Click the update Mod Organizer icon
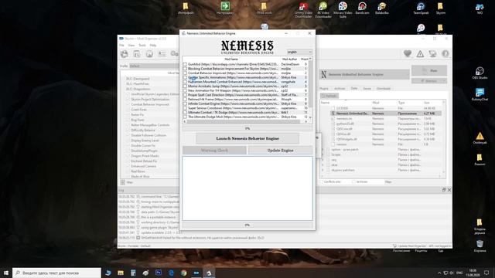Image resolution: width=495 pixels, height=278 pixels. 433,54
